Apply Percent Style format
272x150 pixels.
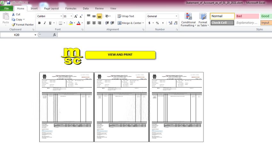(x=157, y=23)
